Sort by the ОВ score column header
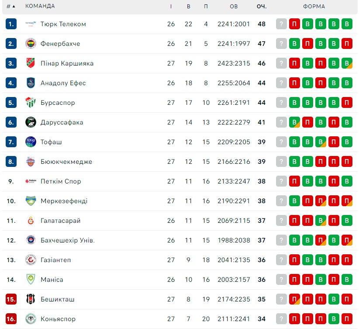The width and height of the screenshot is (359, 329). pos(234,7)
